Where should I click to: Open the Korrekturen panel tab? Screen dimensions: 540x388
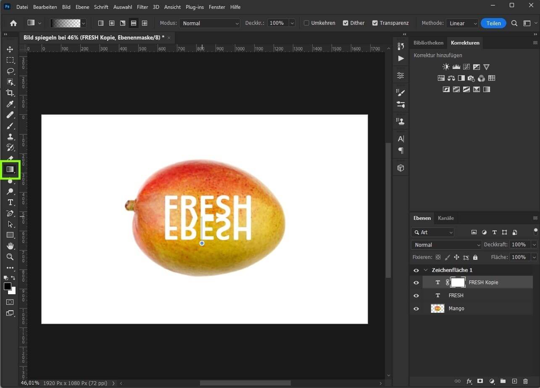click(x=464, y=42)
